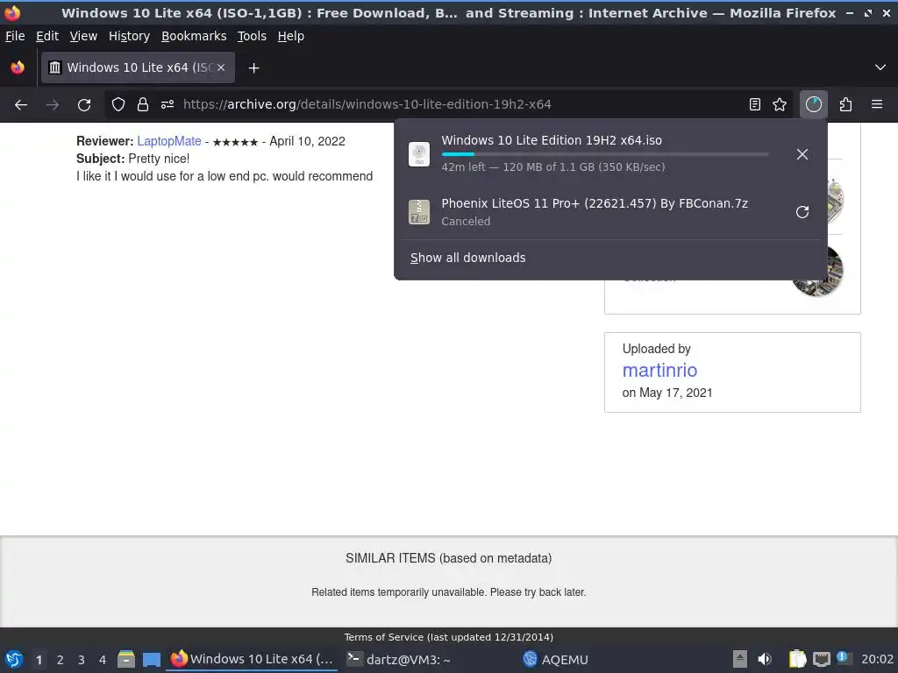Open a new tab with plus button

pos(253,68)
